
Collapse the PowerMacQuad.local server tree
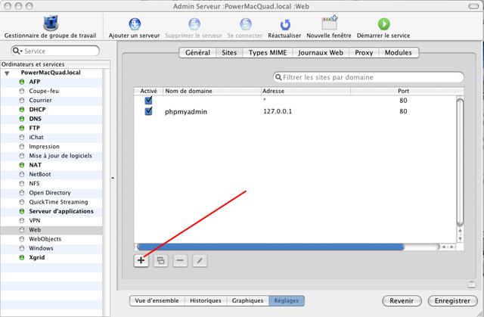(x=7, y=73)
